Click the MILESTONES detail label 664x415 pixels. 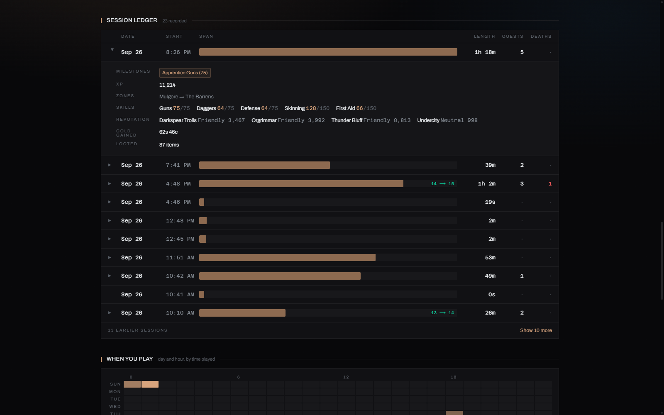pyautogui.click(x=133, y=71)
